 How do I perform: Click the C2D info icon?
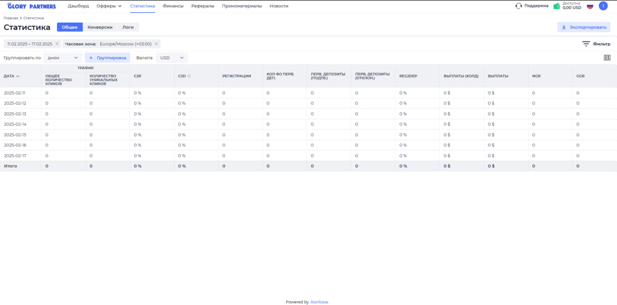click(x=189, y=76)
